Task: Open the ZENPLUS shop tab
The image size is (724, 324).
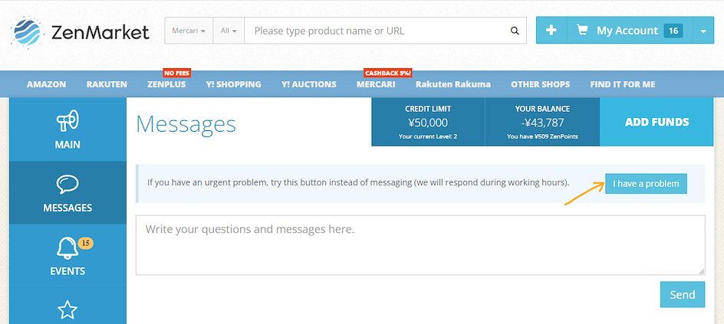Action: point(166,84)
